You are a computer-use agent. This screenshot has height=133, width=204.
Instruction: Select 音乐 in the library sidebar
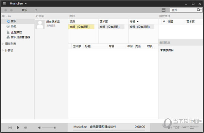pos(18,21)
